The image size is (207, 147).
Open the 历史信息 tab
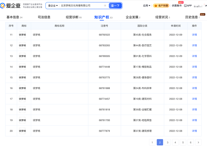click(x=191, y=17)
